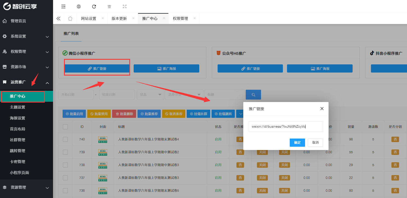This screenshot has height=198, width=407.
Task: Click 推广链接 under 微信小程序推广
Action: (x=97, y=68)
